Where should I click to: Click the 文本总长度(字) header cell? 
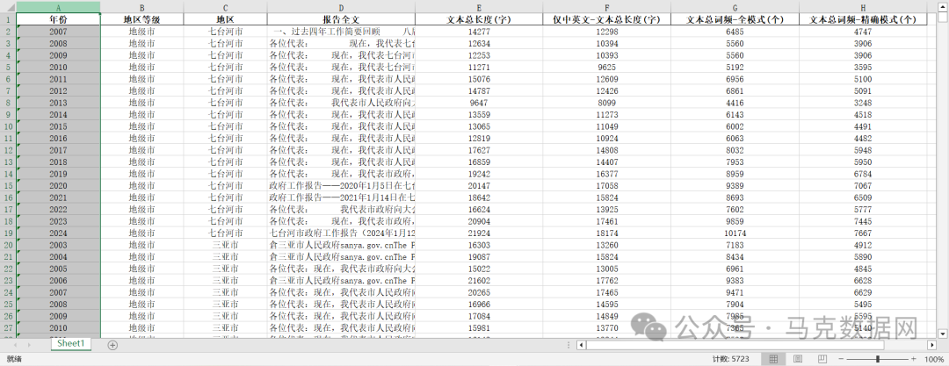click(x=480, y=19)
